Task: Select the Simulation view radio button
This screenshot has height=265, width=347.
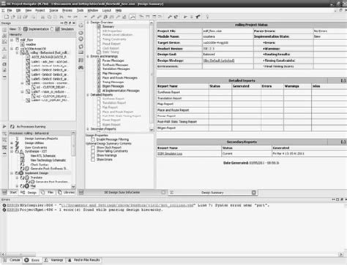Action: click(x=52, y=29)
